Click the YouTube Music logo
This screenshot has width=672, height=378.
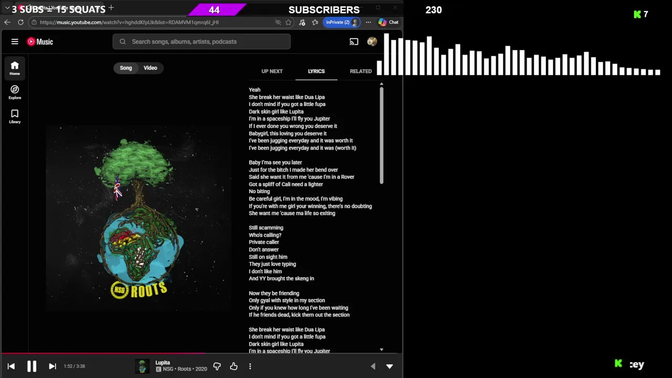click(40, 41)
